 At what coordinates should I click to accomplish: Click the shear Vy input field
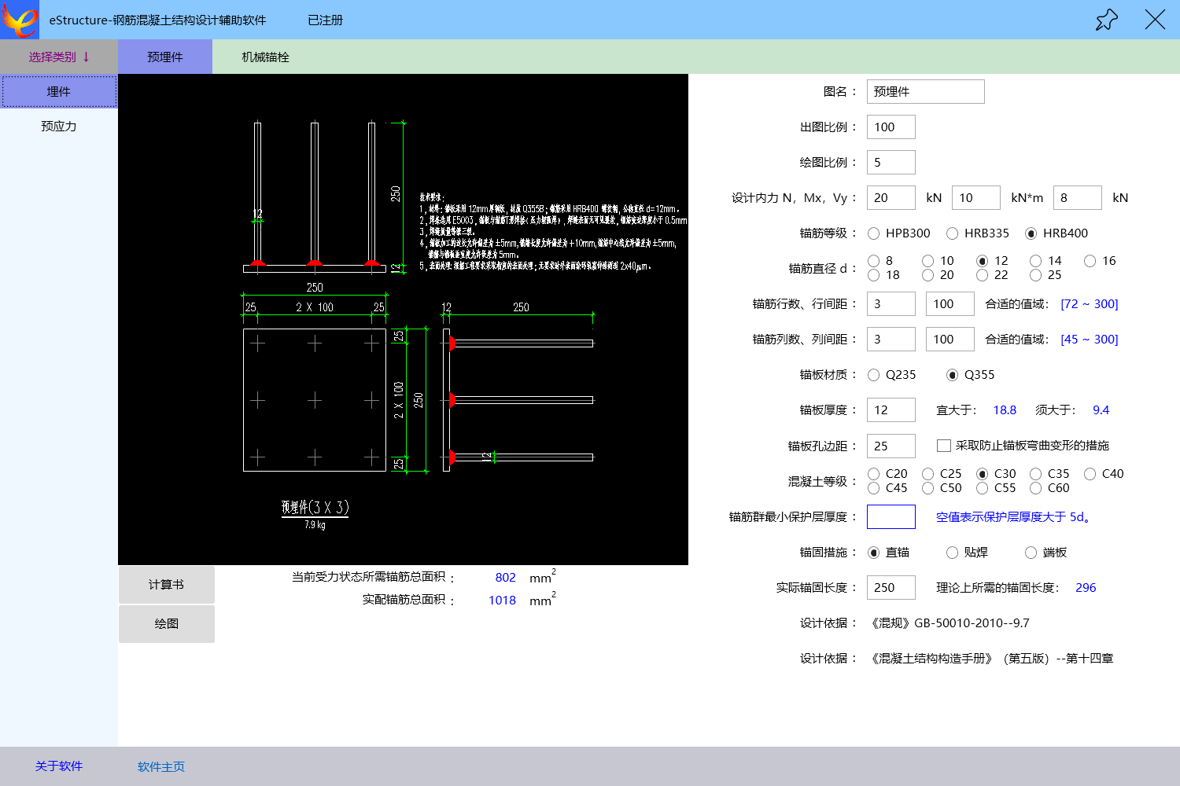pos(1077,198)
